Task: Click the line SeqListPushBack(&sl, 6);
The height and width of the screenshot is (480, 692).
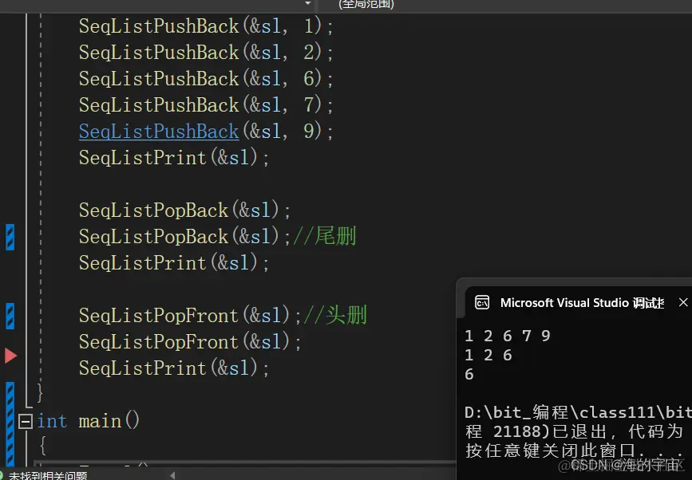Action: [206, 78]
